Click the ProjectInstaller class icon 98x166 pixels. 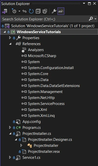(29, 146)
